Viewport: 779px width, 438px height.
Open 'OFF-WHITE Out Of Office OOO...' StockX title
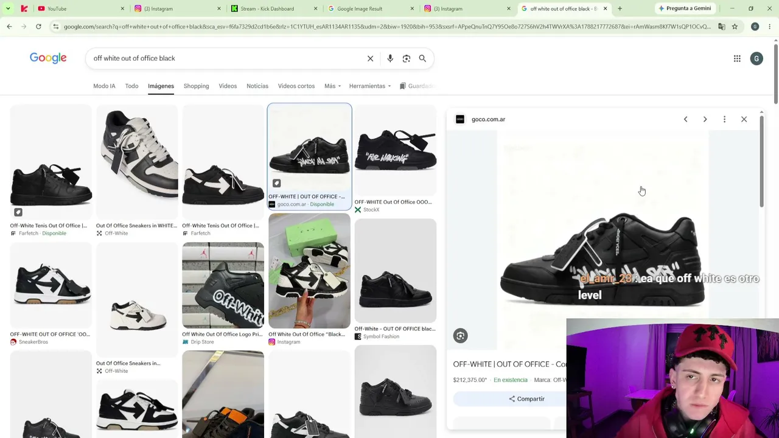tap(393, 202)
